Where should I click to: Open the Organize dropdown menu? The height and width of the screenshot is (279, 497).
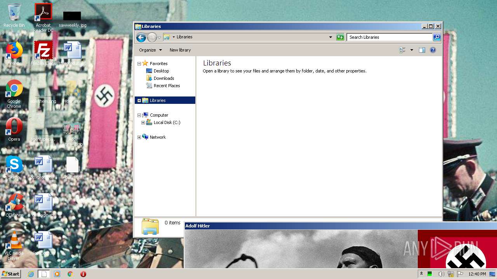click(x=150, y=50)
